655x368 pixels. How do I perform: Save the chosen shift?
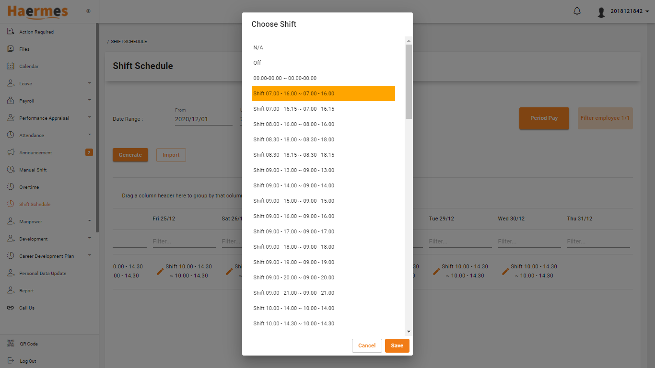(x=397, y=345)
